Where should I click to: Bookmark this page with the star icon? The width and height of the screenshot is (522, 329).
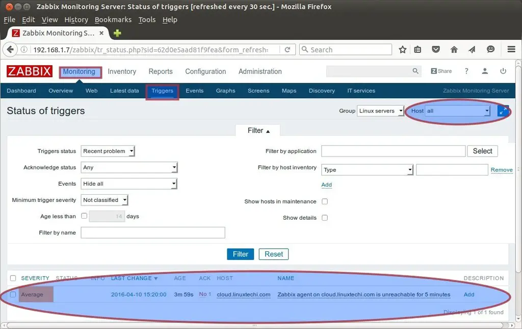tap(403, 50)
